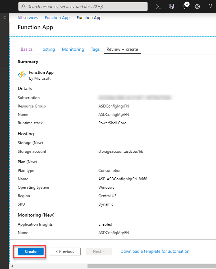Open the notifications bell

coord(185,6)
